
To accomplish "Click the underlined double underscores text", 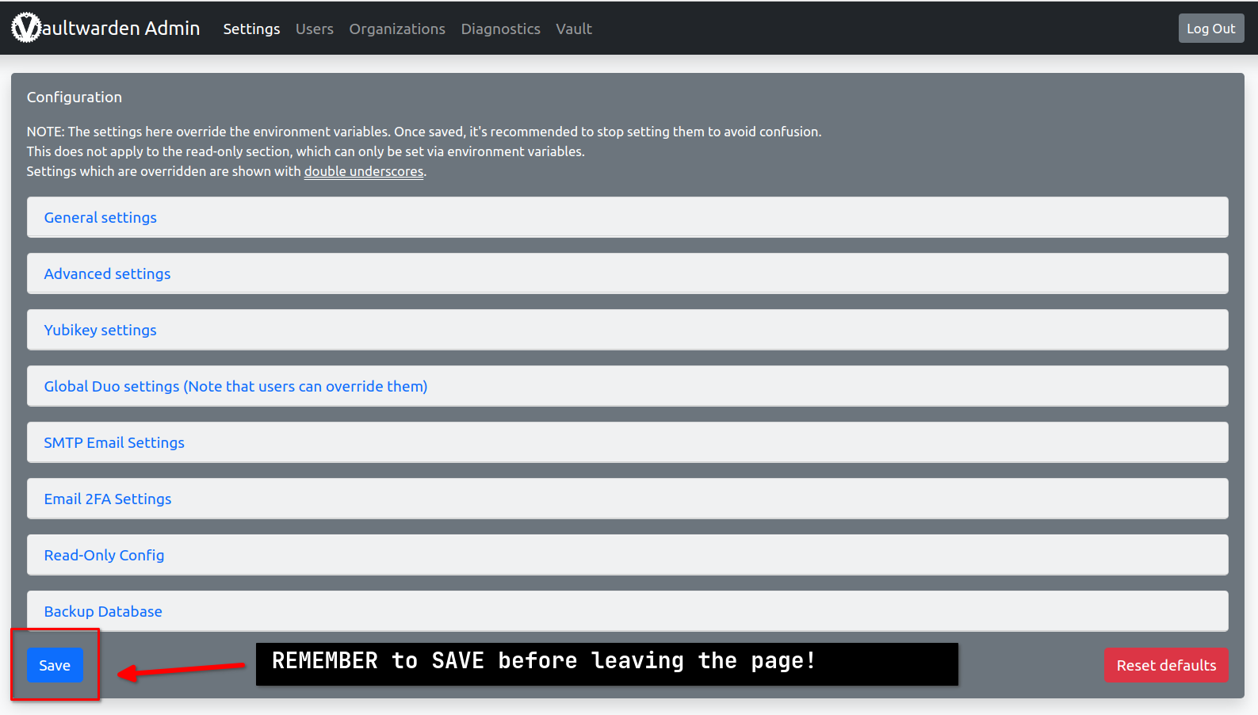I will 363,171.
